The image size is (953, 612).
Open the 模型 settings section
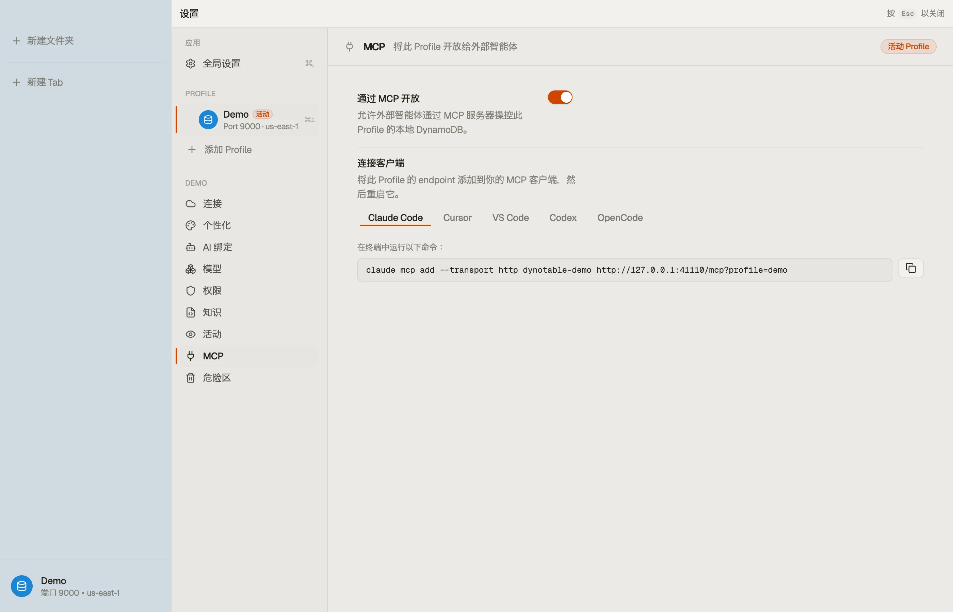(x=249, y=269)
